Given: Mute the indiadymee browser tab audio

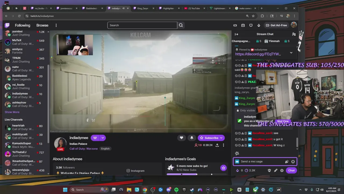Looking at the screenshot, I should [x=123, y=8].
